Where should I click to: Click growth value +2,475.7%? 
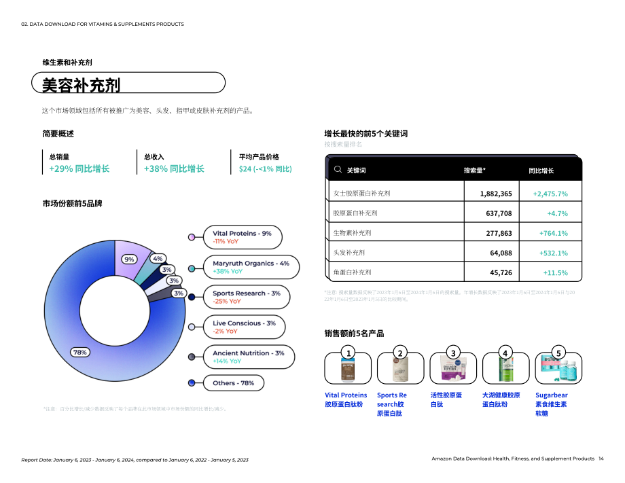tap(550, 194)
